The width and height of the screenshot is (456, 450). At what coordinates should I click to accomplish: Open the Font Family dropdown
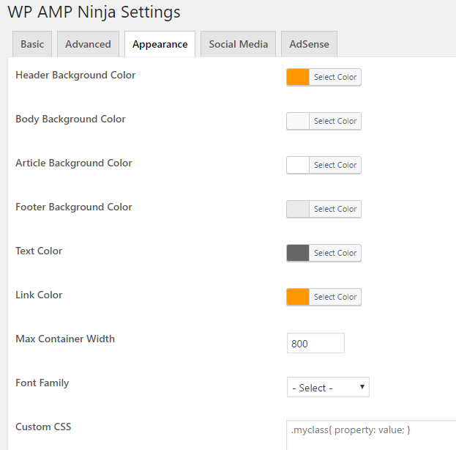[x=328, y=387]
